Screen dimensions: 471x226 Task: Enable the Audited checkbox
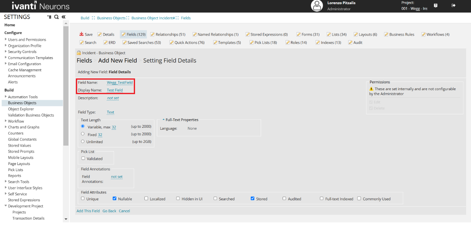[x=284, y=198]
